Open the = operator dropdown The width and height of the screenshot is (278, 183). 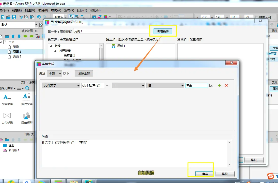pyautogui.click(x=128, y=85)
